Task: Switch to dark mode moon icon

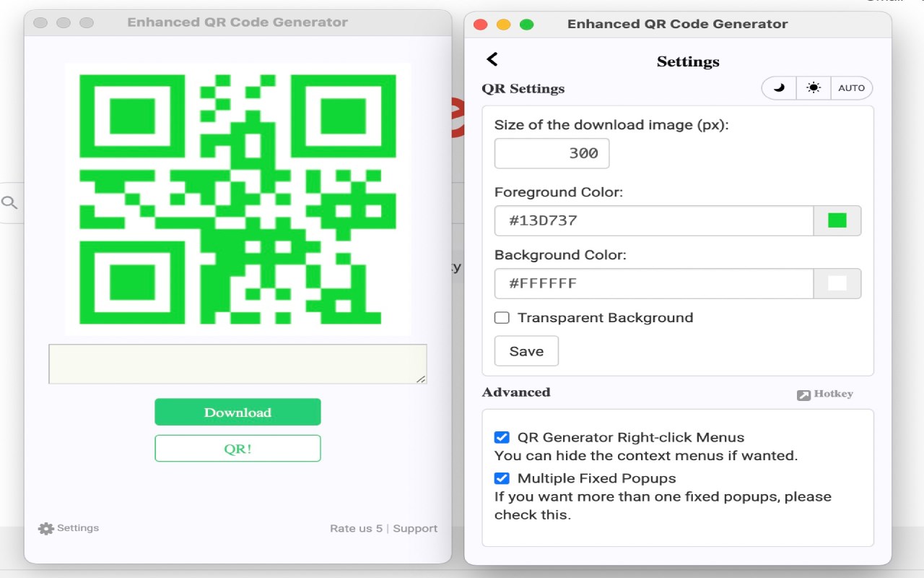Action: pos(779,88)
